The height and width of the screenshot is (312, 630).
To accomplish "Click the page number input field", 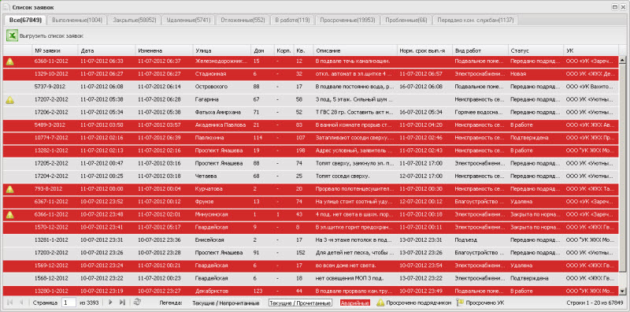I will (69, 303).
